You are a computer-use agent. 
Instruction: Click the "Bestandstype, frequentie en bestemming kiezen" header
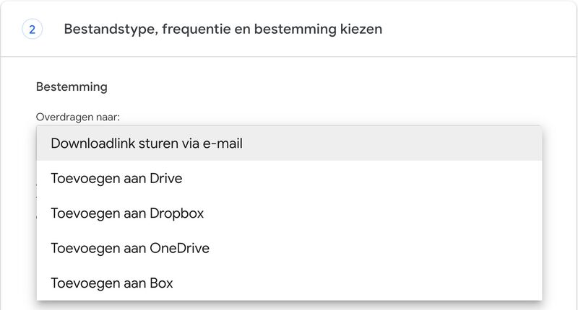click(223, 30)
